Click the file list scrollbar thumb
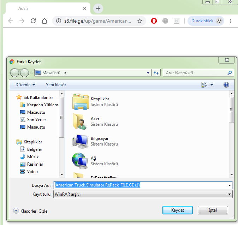This screenshot has width=238, height=225. 232,110
